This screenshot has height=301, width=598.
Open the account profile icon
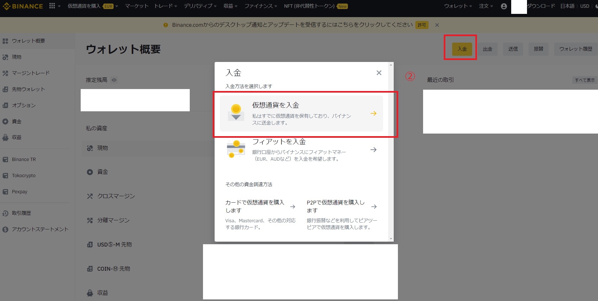pos(504,6)
